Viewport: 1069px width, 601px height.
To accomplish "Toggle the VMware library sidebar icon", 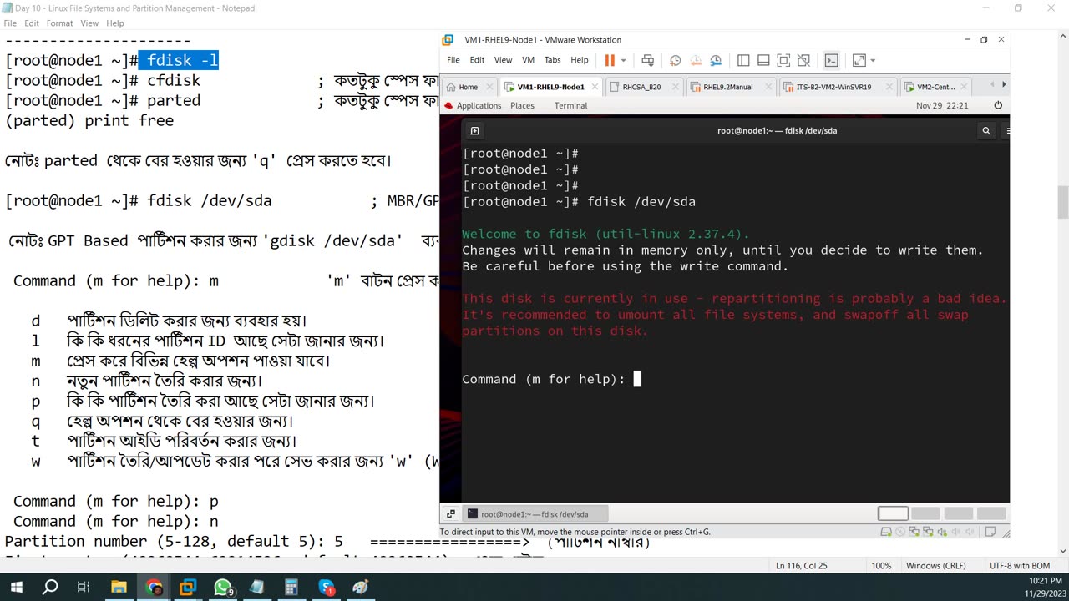I will click(x=743, y=60).
